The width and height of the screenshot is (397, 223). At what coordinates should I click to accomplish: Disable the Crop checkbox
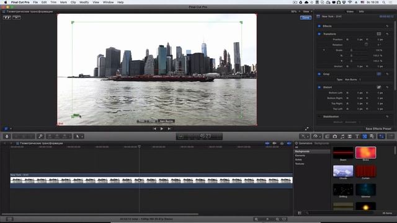click(319, 74)
